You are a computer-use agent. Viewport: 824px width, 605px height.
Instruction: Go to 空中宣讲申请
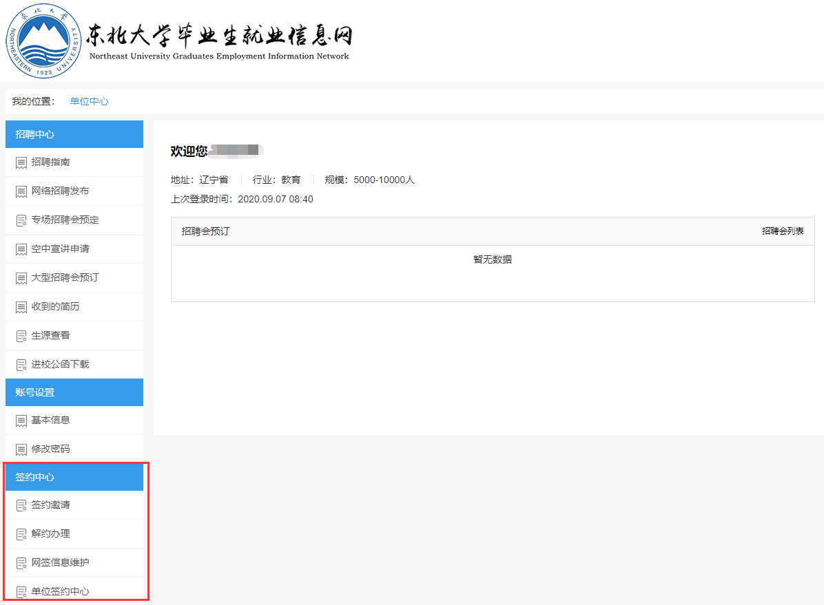click(74, 249)
